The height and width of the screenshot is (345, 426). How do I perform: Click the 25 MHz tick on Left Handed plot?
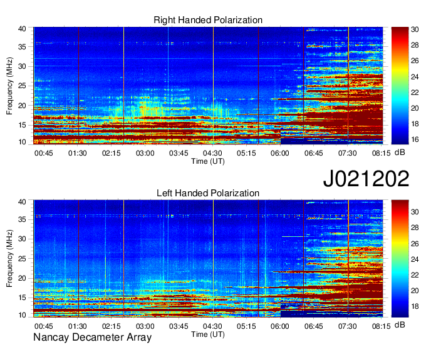[x=22, y=259]
